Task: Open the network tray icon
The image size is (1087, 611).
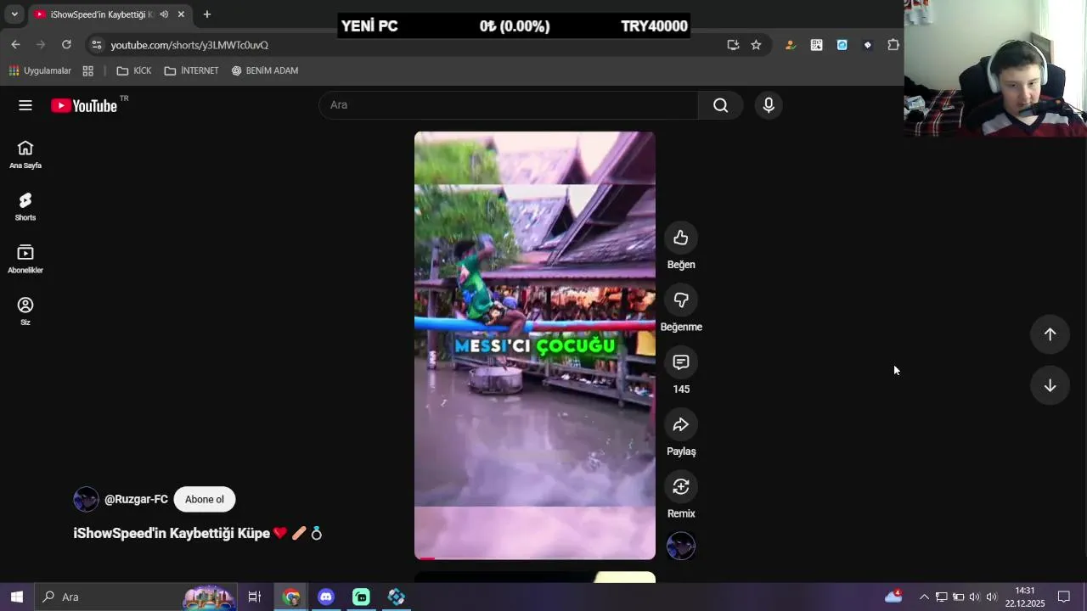Action: pyautogui.click(x=941, y=597)
